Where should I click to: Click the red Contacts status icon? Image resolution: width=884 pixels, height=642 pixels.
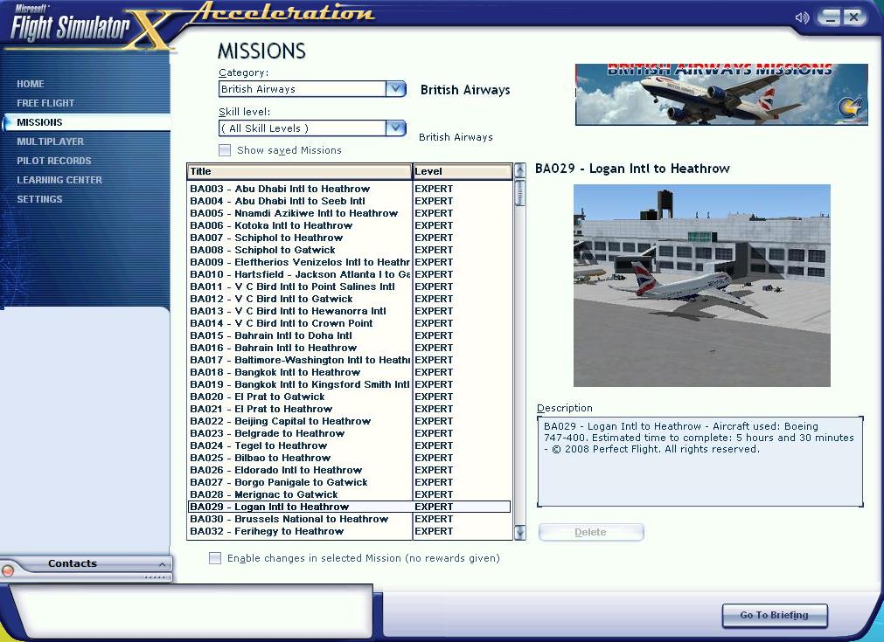point(8,570)
